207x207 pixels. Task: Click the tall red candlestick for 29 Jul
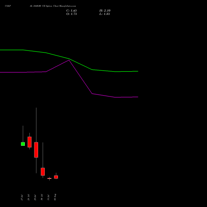(36, 150)
